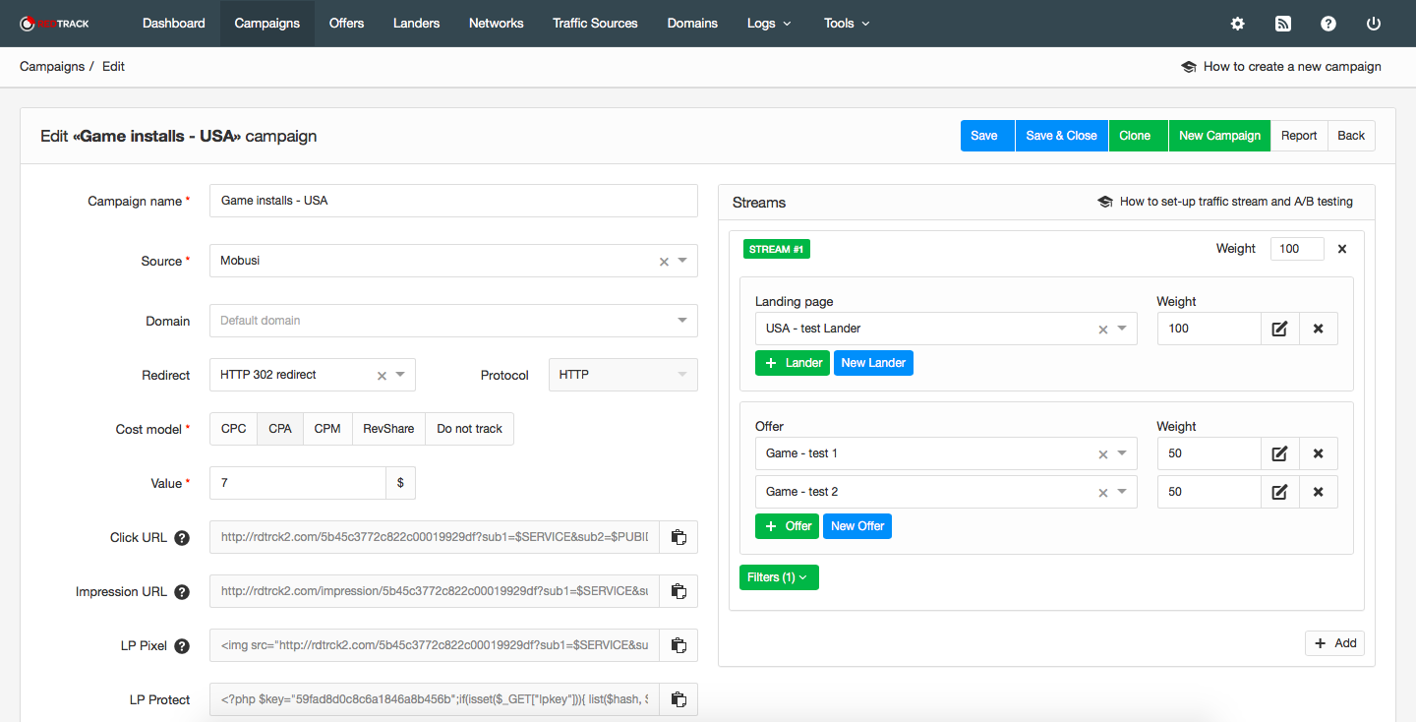
Task: Open settings gear in top navigation
Action: pyautogui.click(x=1237, y=24)
